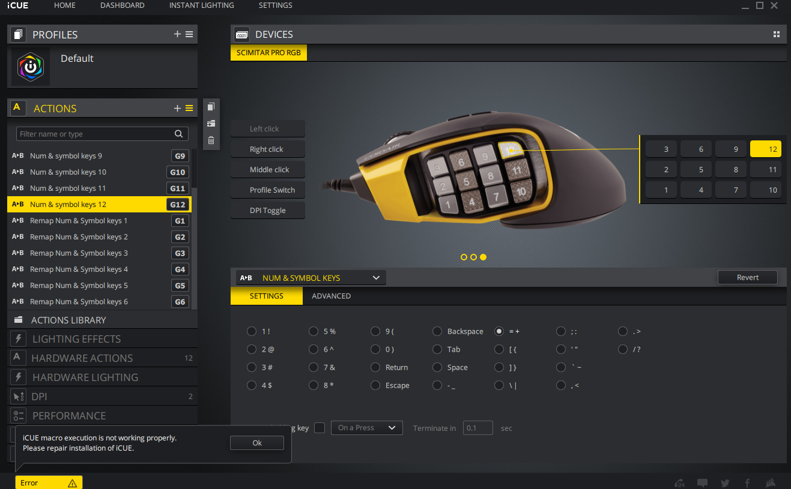Dismiss the error with the Ok button
Screen dimensions: 791x489
[x=257, y=443]
